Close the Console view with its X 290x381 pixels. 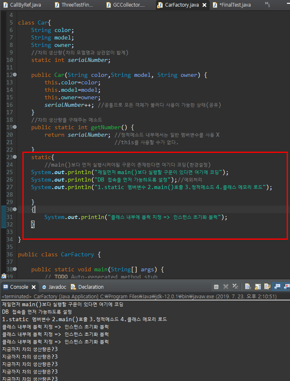tap(34, 287)
